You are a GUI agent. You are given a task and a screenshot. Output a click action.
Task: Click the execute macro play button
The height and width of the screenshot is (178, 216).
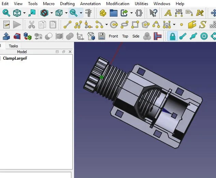pos(17,25)
